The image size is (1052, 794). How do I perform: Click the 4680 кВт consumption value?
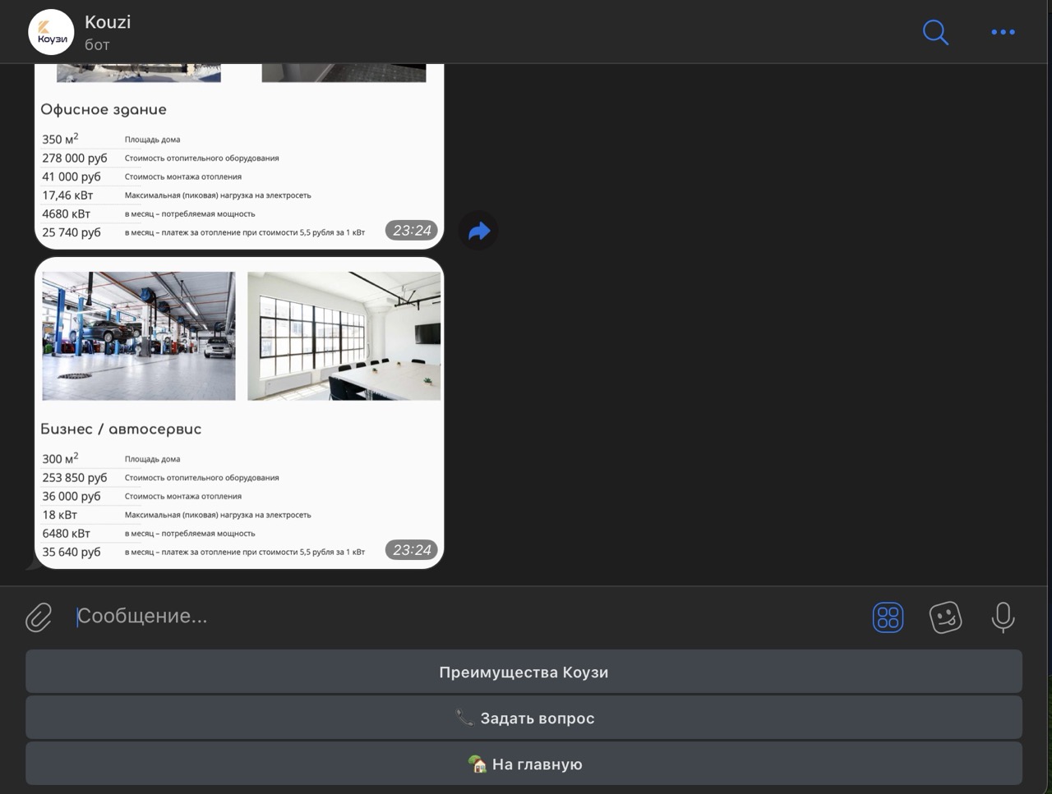(x=66, y=213)
